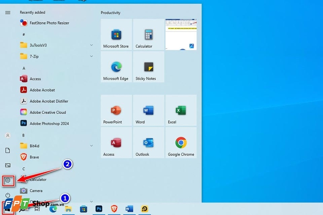This screenshot has width=323, height=215.
Task: Open Microsoft Edge from the taskbar
Action: coord(53,209)
